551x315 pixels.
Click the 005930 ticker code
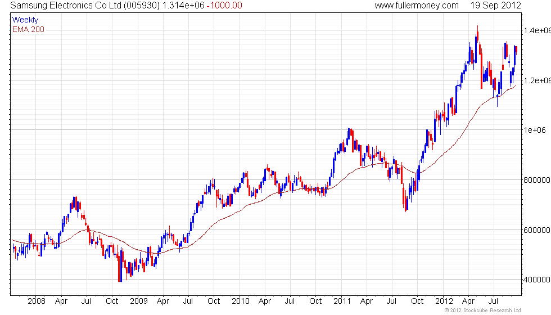142,5
